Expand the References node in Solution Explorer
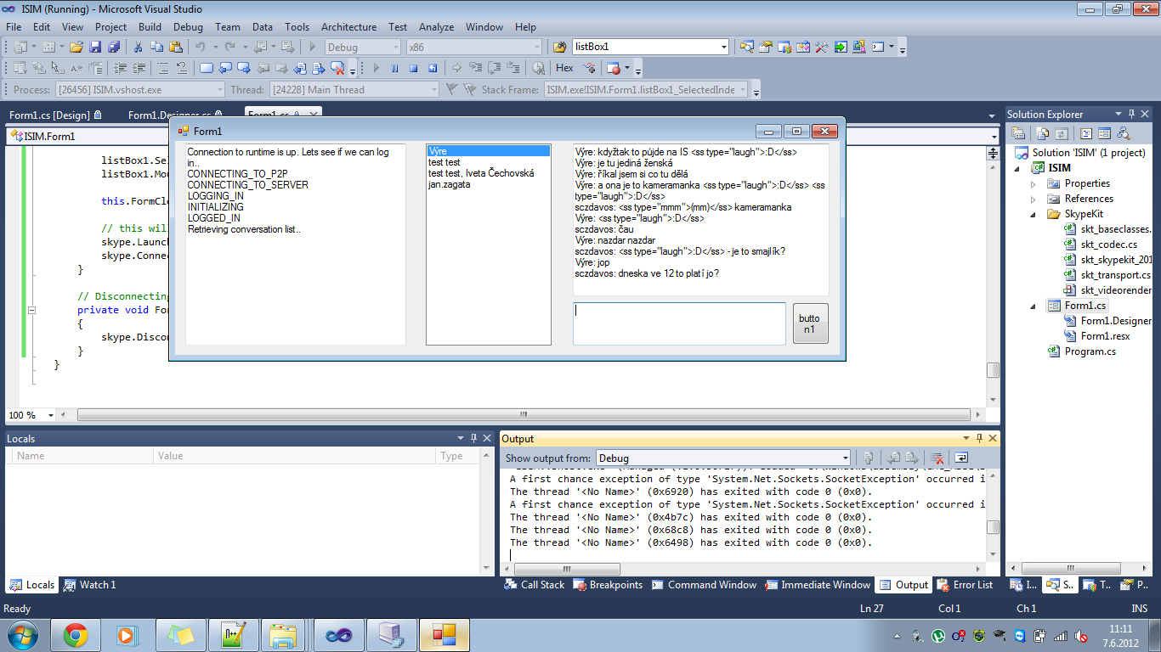Viewport: 1161px width, 652px height. pyautogui.click(x=1034, y=199)
